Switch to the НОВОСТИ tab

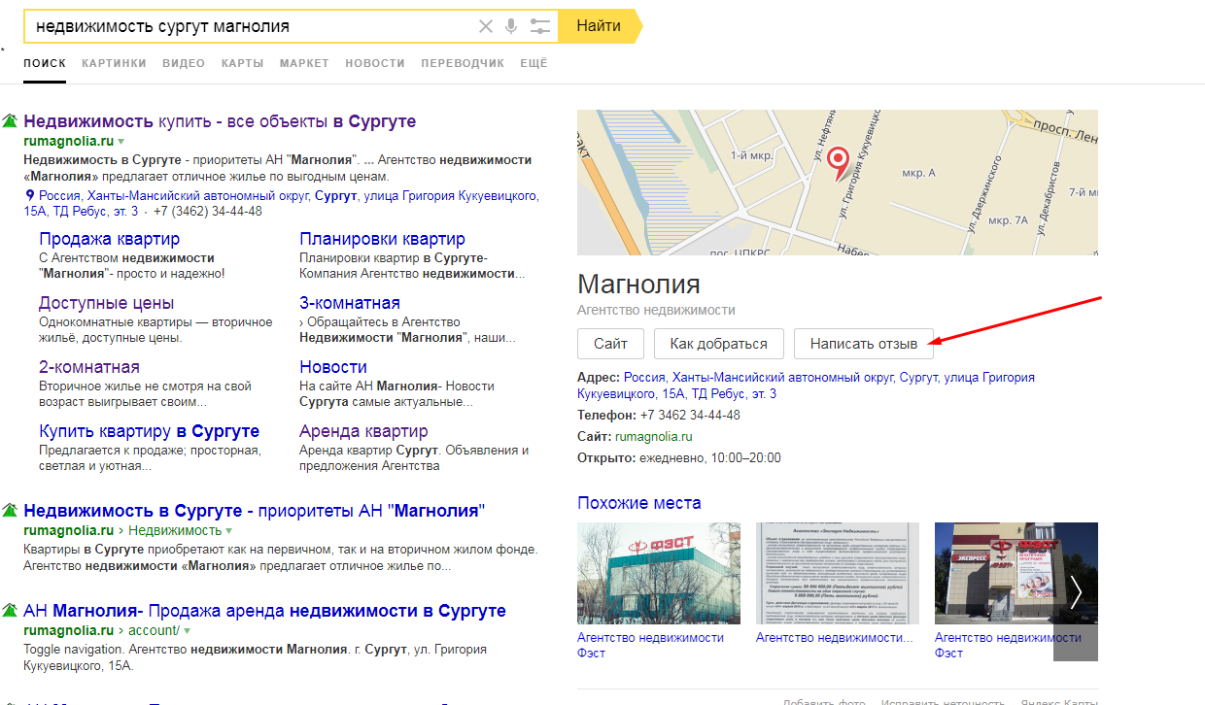tap(374, 63)
